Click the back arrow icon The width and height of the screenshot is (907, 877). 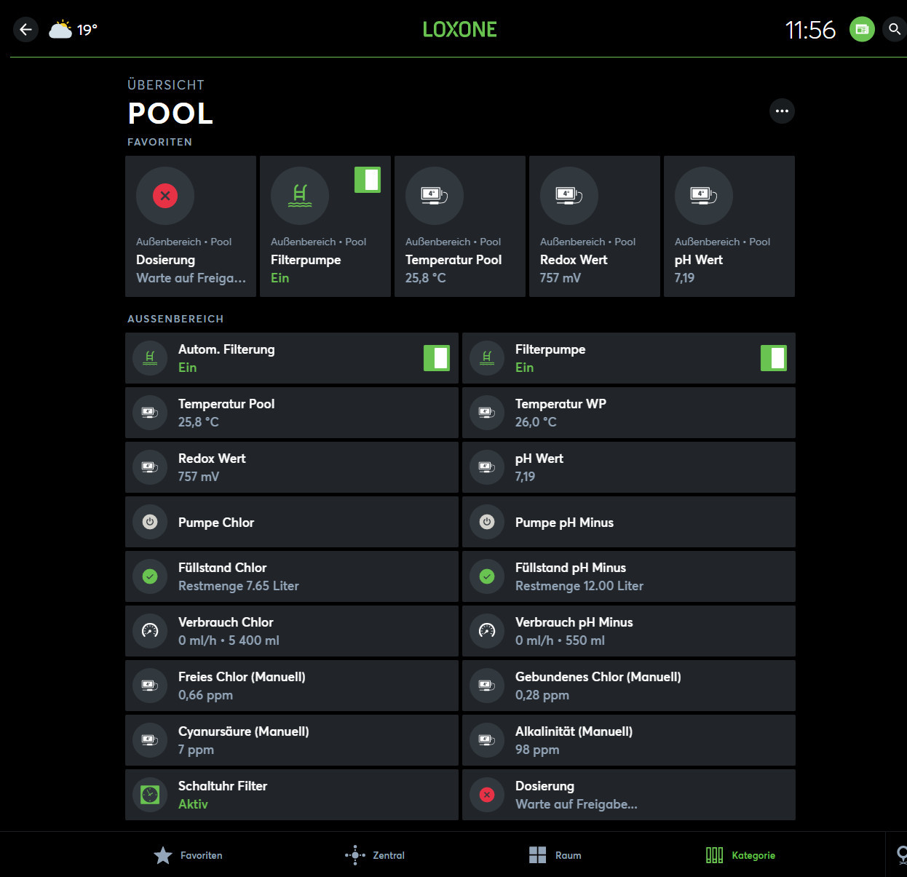click(x=25, y=30)
